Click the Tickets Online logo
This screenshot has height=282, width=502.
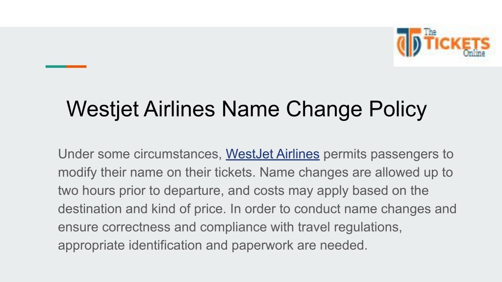click(x=447, y=45)
